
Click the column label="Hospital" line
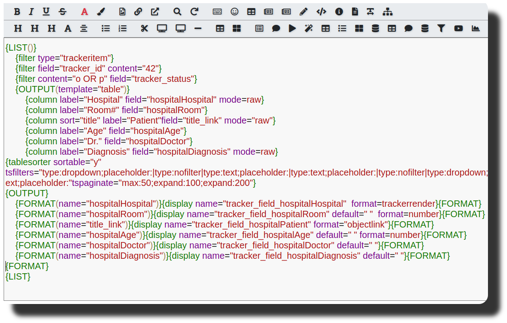[145, 100]
